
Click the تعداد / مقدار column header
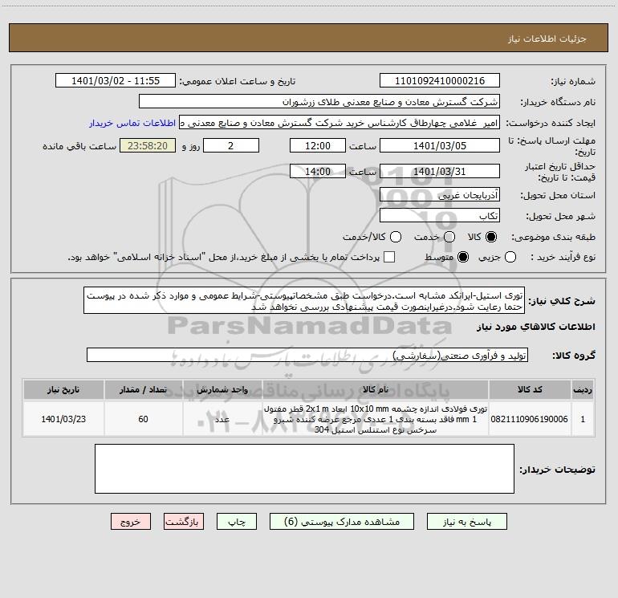pyautogui.click(x=143, y=390)
